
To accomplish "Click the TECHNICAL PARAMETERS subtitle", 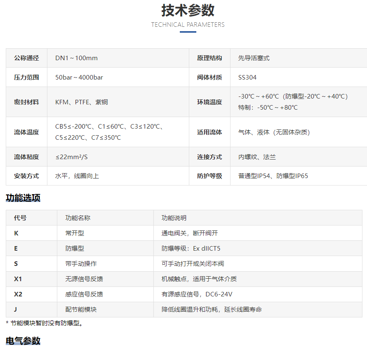I will (188, 25).
